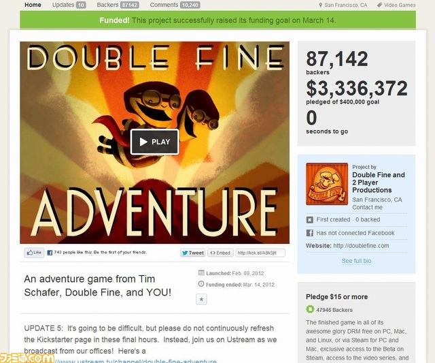The width and height of the screenshot is (435, 363).
Task: Click the Facebook Like thumbs-up button
Action: pos(34,253)
